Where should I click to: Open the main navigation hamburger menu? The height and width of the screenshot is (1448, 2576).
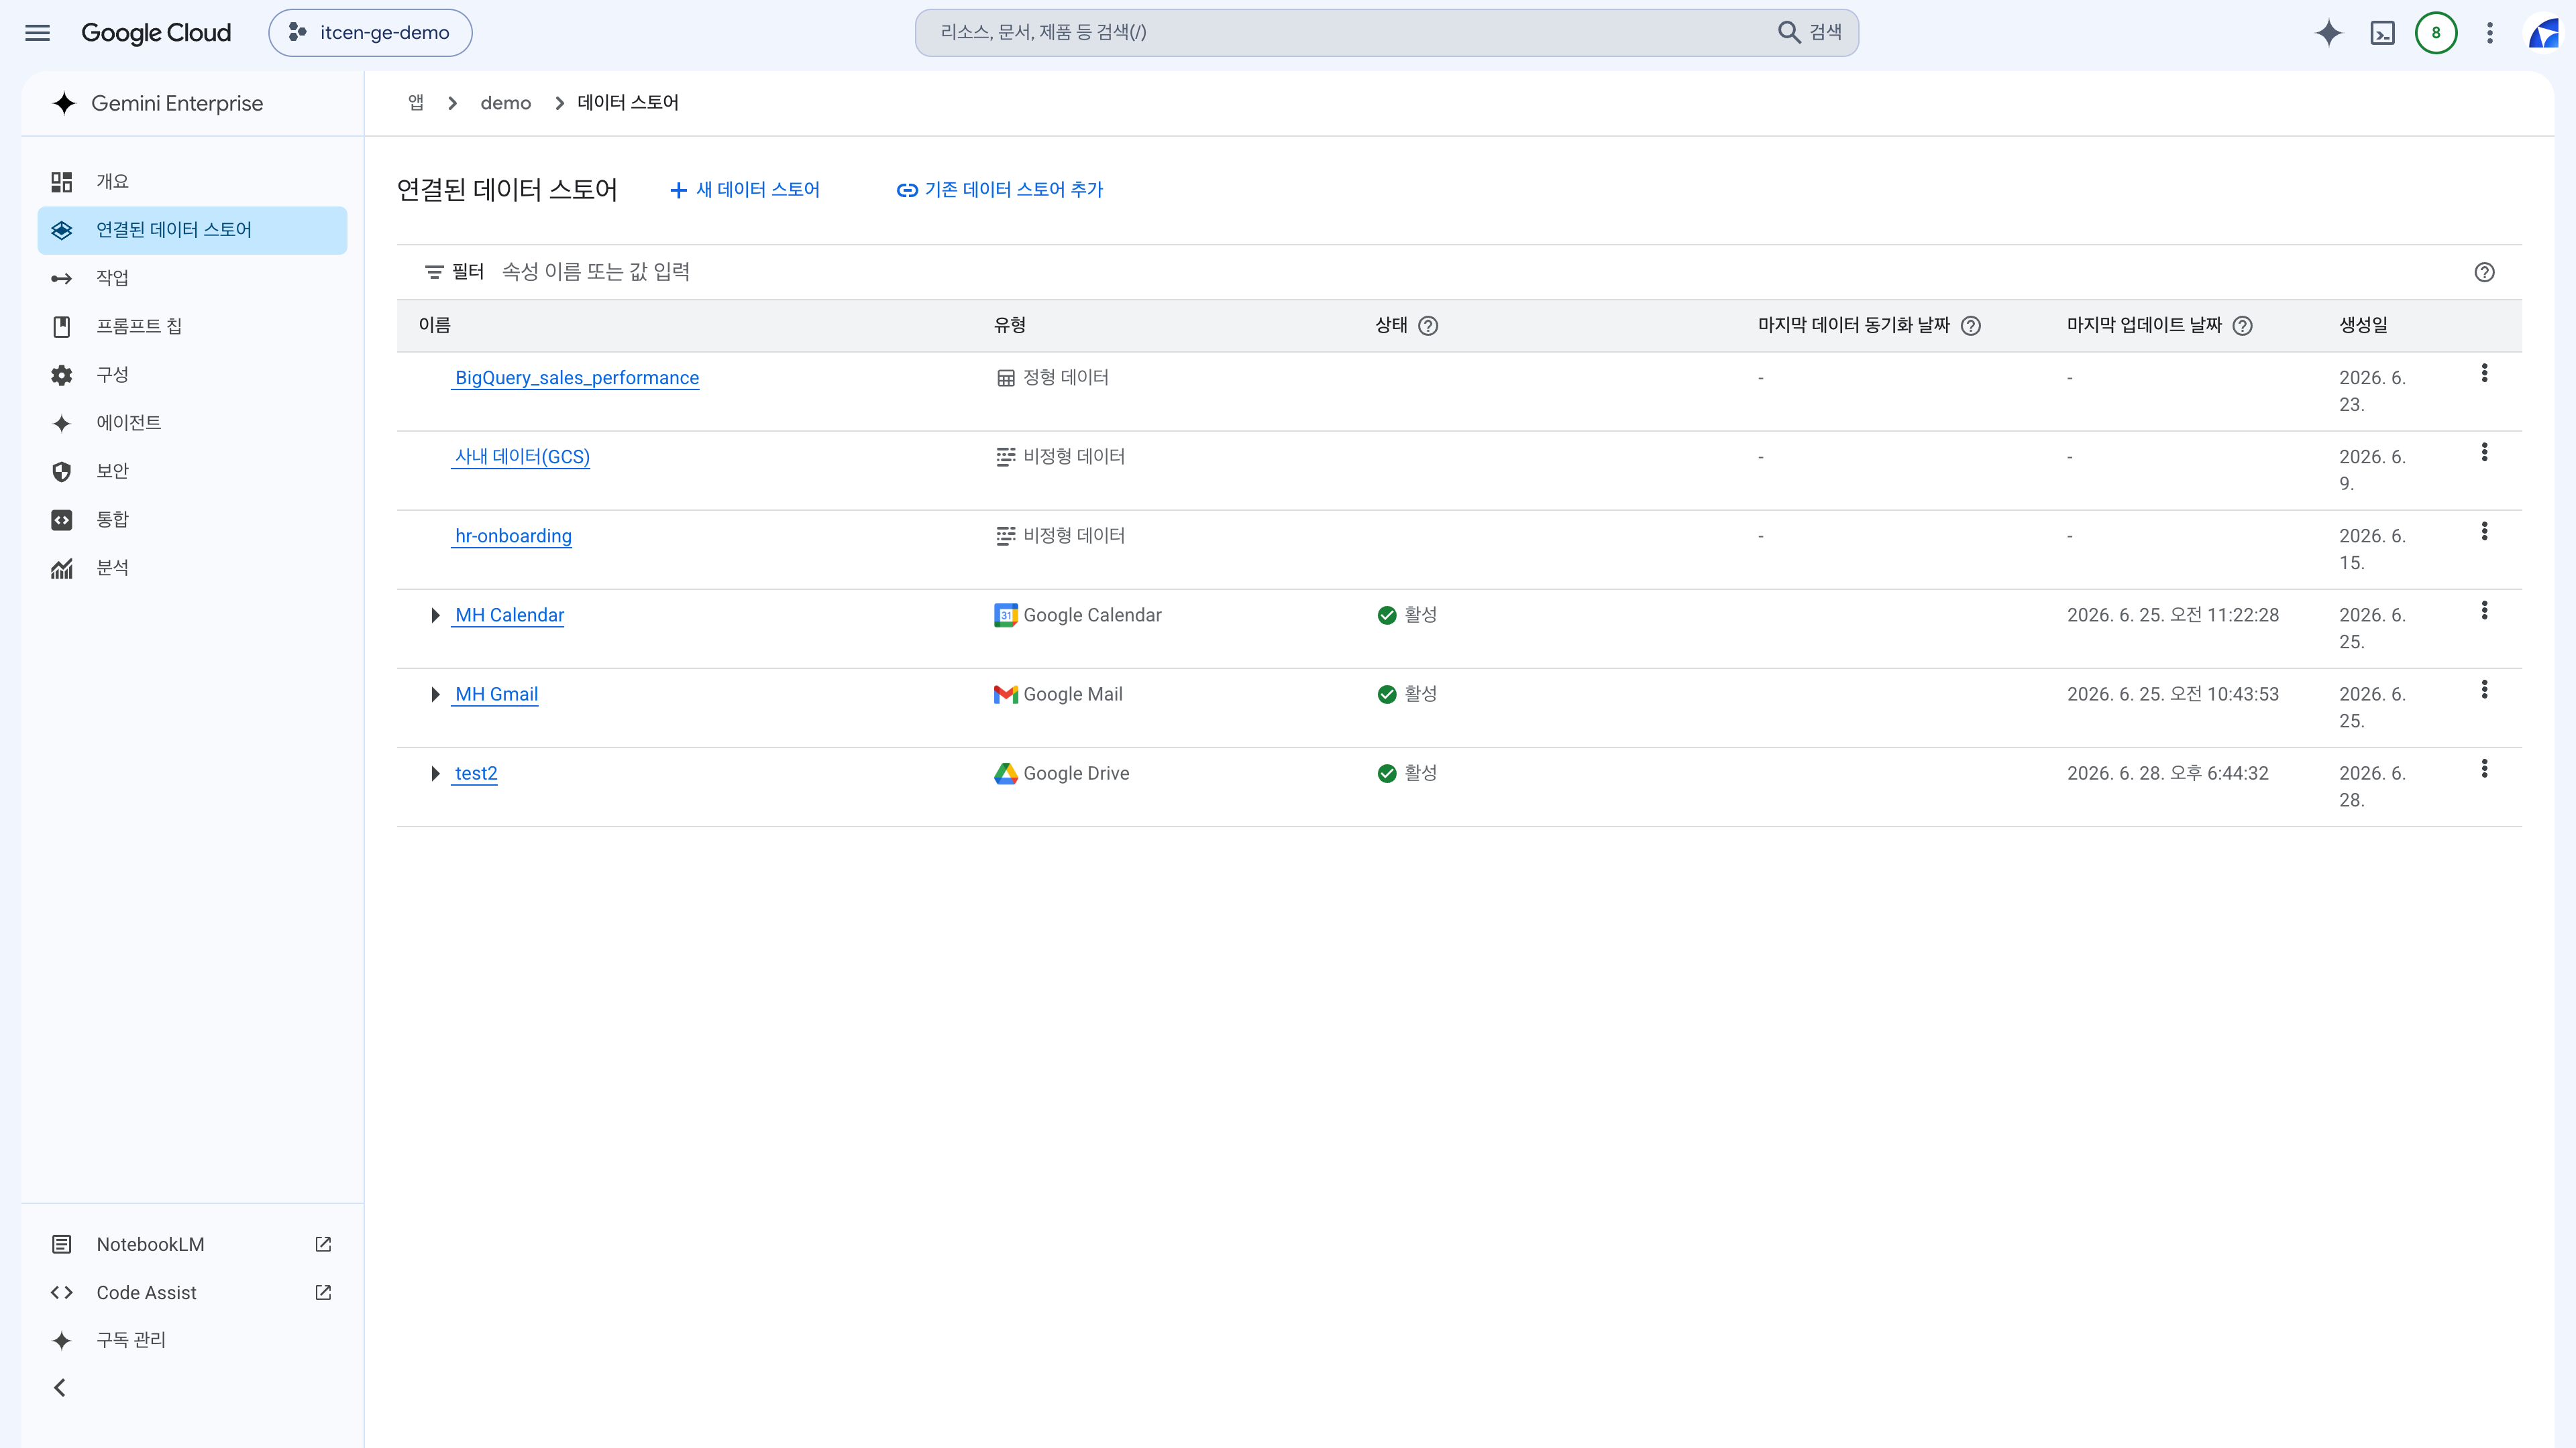pos(37,33)
